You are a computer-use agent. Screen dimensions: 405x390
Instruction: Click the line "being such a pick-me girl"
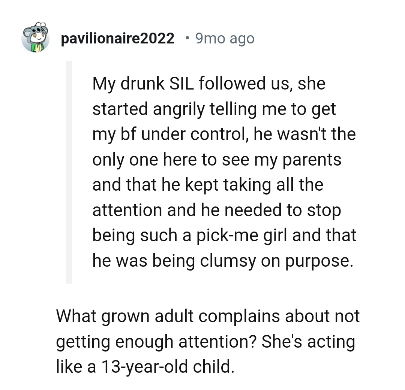(224, 235)
